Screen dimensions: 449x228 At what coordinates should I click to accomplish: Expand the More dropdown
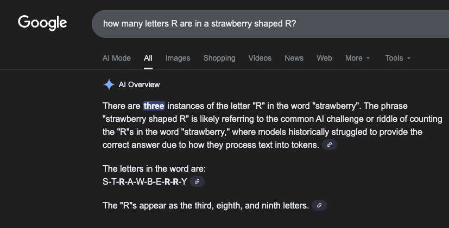pos(357,58)
